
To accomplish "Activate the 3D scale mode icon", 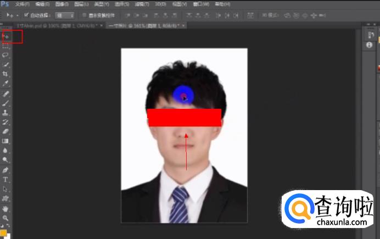I will tap(322, 15).
